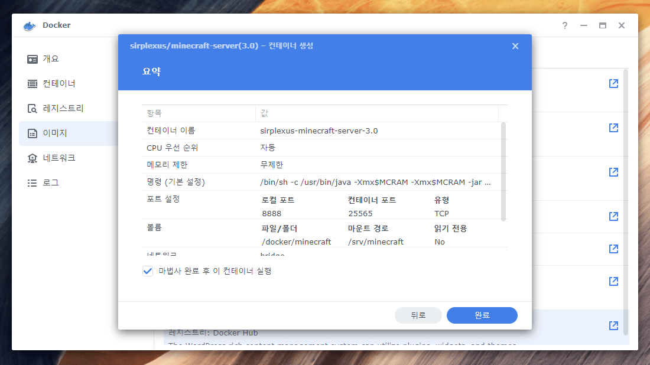Select the 무제한 memory limit value
Viewport: 650px width, 365px height.
tap(272, 165)
